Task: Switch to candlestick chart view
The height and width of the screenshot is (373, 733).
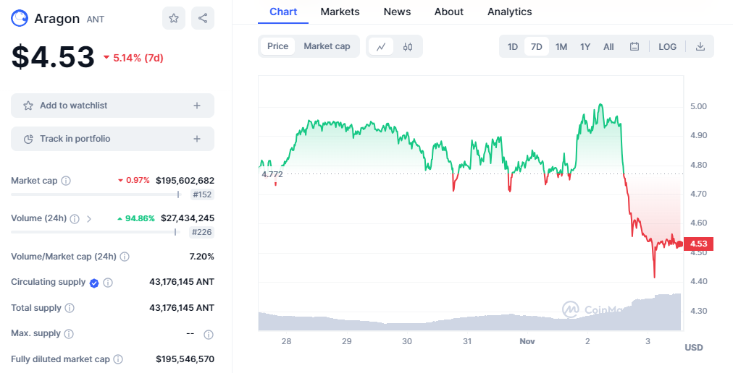Action: 408,47
